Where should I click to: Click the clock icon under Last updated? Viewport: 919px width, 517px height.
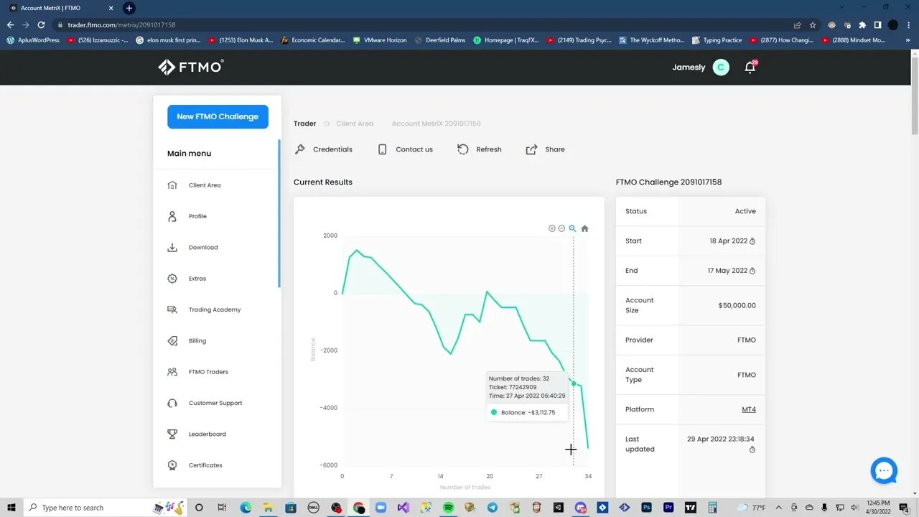752,450
